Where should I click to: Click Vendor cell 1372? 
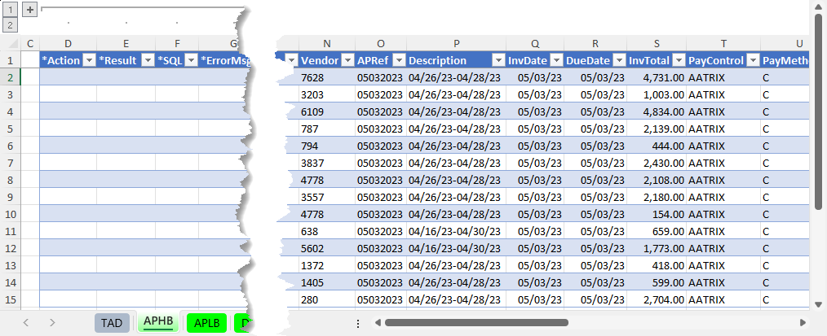coord(327,265)
